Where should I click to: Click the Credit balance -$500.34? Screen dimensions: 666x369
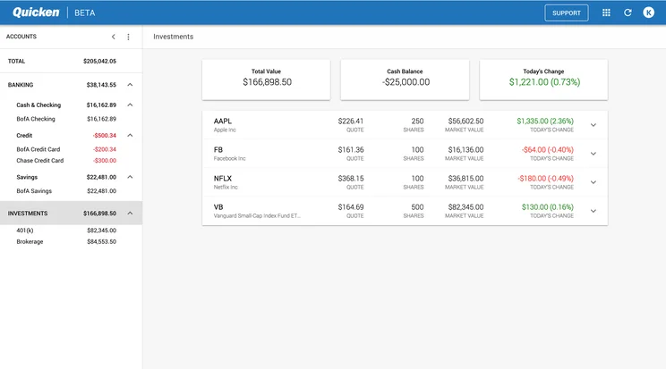coord(105,135)
